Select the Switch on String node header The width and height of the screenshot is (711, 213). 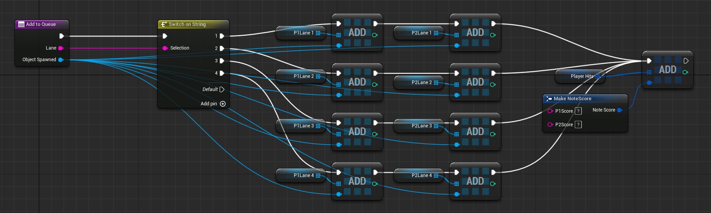[187, 24]
